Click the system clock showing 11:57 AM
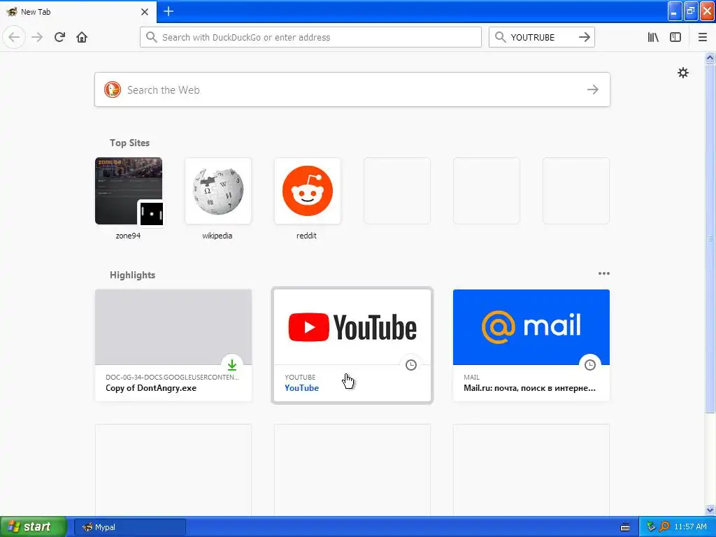Screen dimensions: 716x537 690,527
